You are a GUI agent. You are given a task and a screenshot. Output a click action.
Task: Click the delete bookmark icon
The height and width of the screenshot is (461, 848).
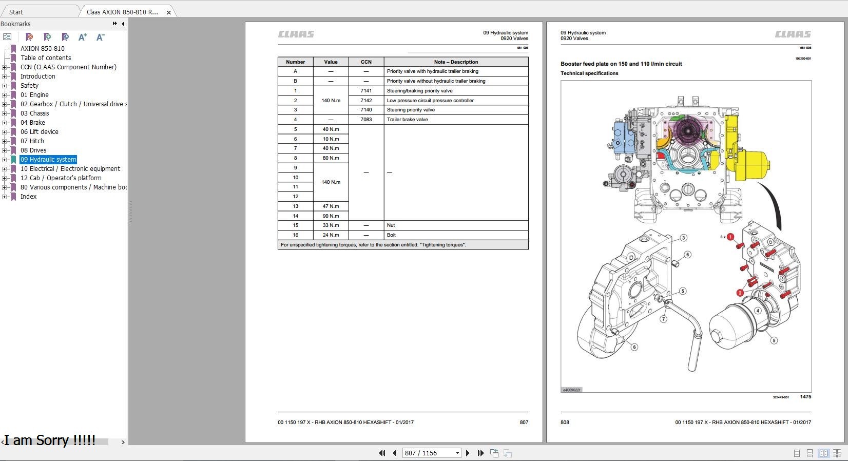[29, 37]
